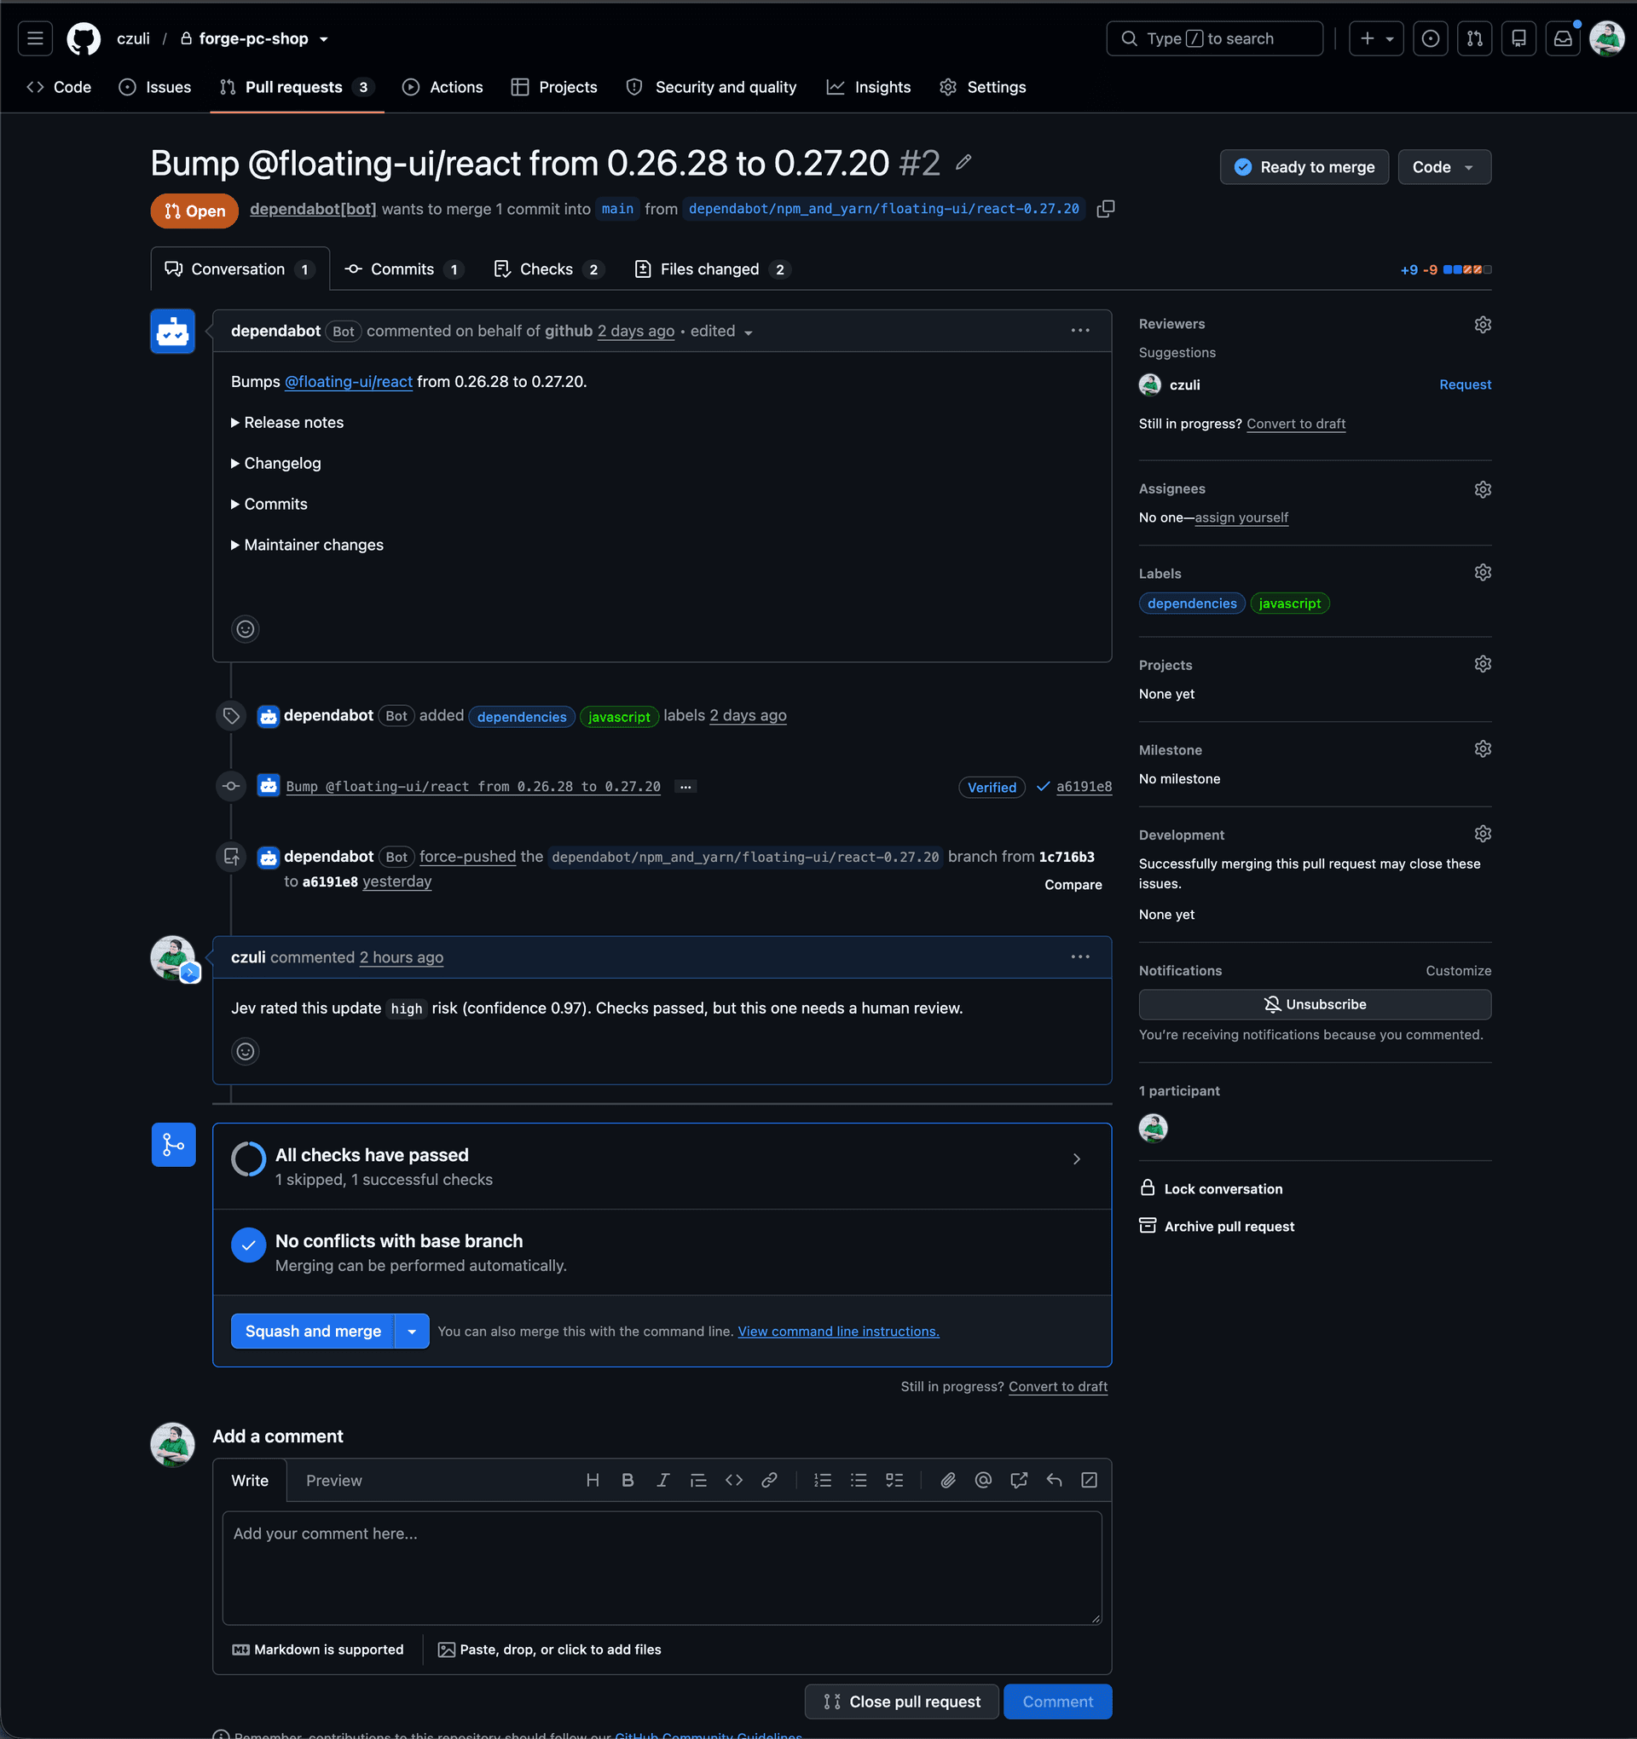Viewport: 1637px width, 1739px height.
Task: Click the Squash and merge button
Action: point(313,1332)
